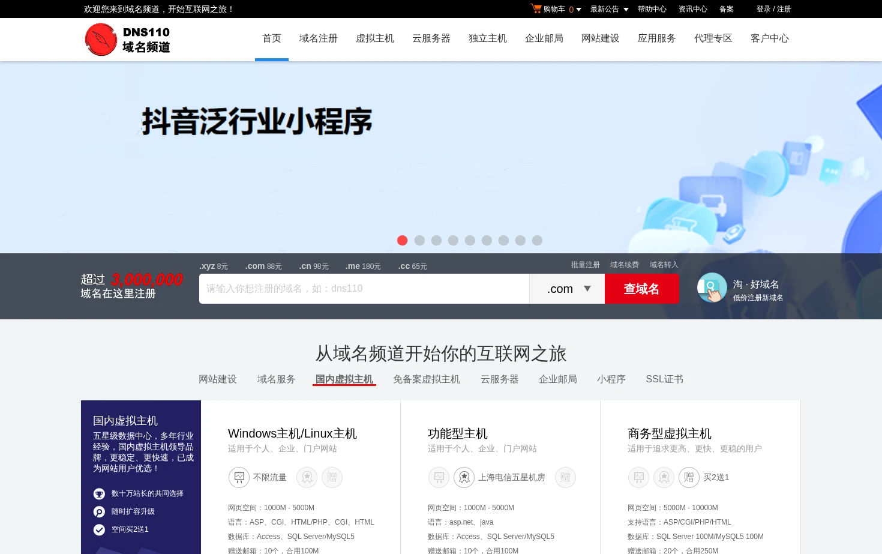882x554 pixels.
Task: Click the .cn 98元 price tag
Action: click(x=314, y=266)
